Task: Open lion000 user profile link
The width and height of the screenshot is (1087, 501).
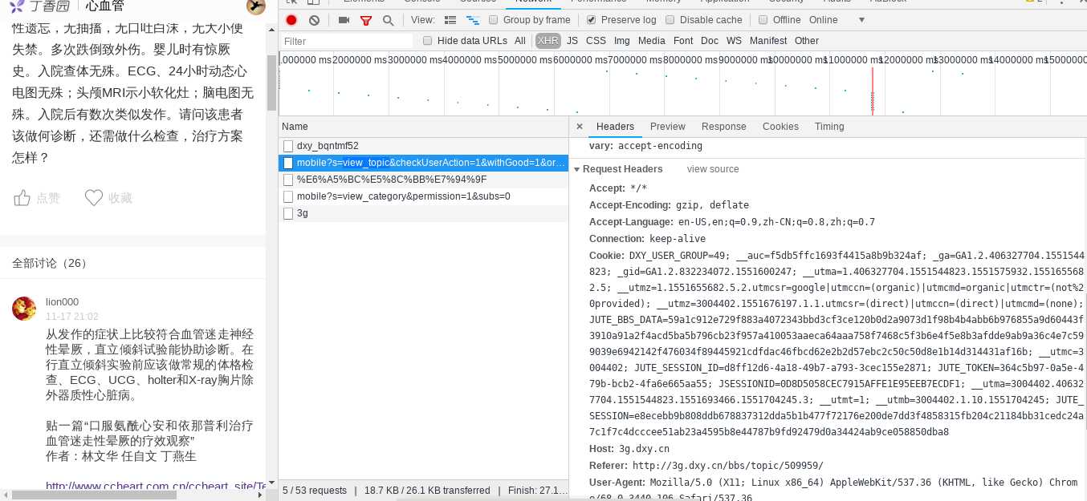Action: coord(62,301)
